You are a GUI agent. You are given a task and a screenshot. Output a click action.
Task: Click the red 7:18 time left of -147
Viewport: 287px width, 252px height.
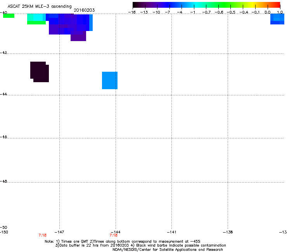42,235
